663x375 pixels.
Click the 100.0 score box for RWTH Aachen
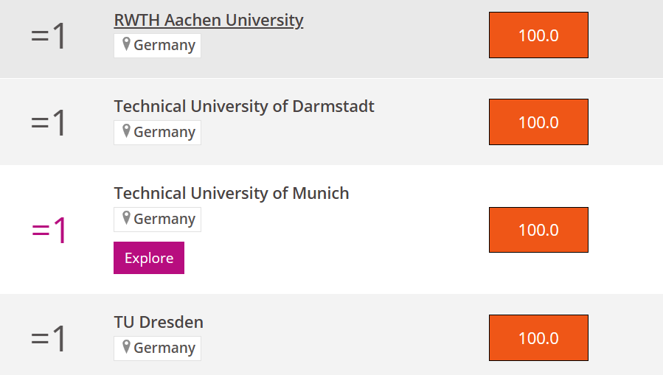[538, 35]
